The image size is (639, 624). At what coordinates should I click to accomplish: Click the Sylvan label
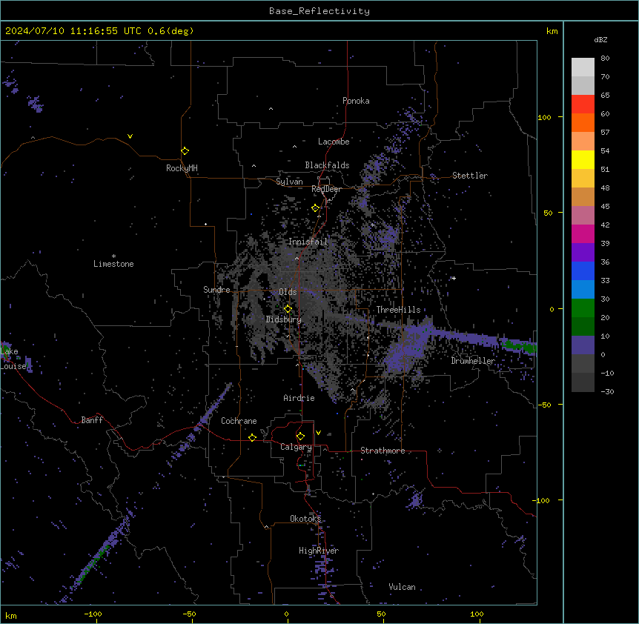pyautogui.click(x=289, y=182)
